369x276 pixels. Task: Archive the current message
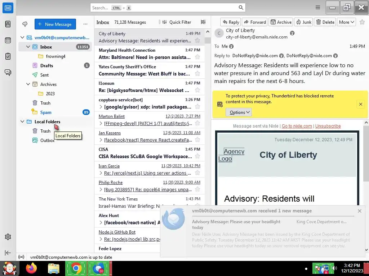coord(281,22)
